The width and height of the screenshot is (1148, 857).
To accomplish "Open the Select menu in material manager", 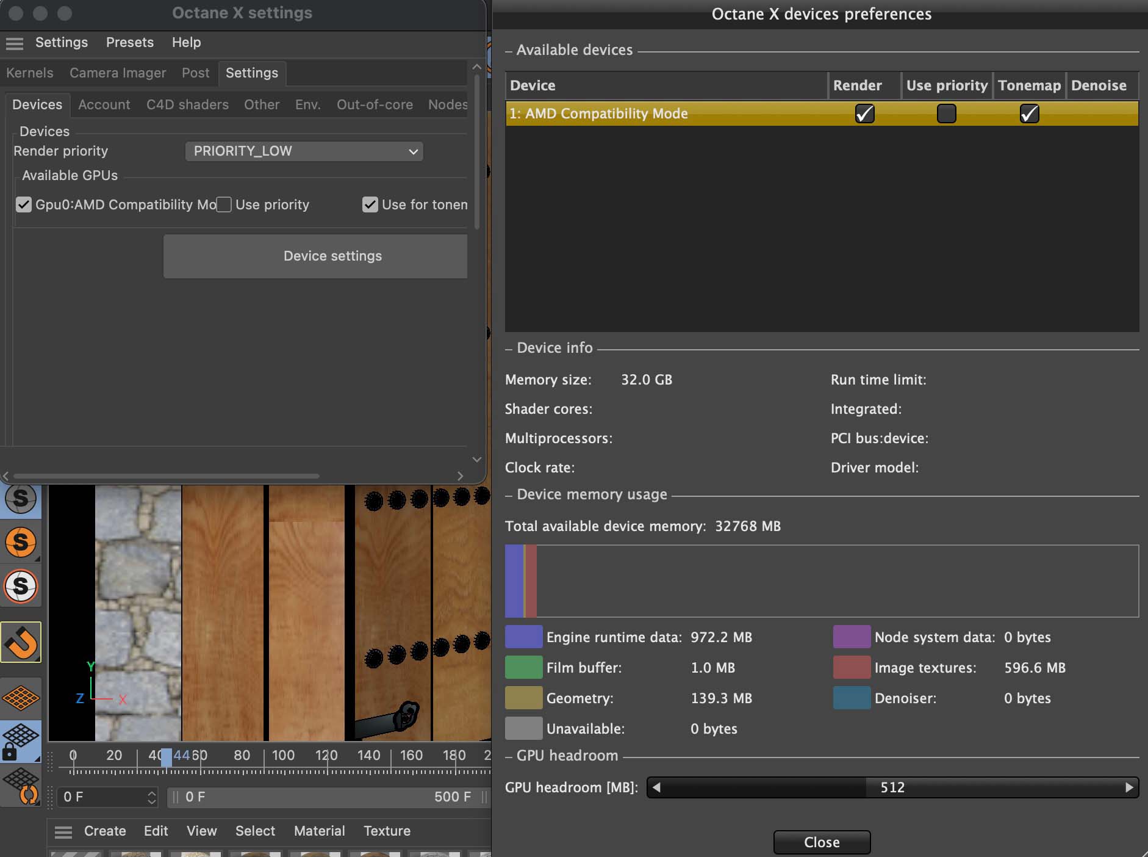I will click(255, 831).
